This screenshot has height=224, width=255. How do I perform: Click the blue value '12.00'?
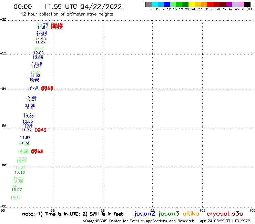click(39, 53)
